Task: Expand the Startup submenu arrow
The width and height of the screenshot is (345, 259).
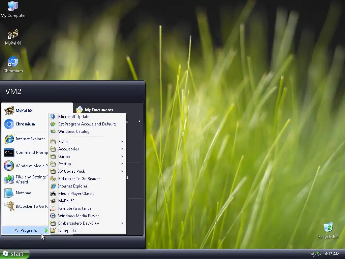Action: pos(122,164)
